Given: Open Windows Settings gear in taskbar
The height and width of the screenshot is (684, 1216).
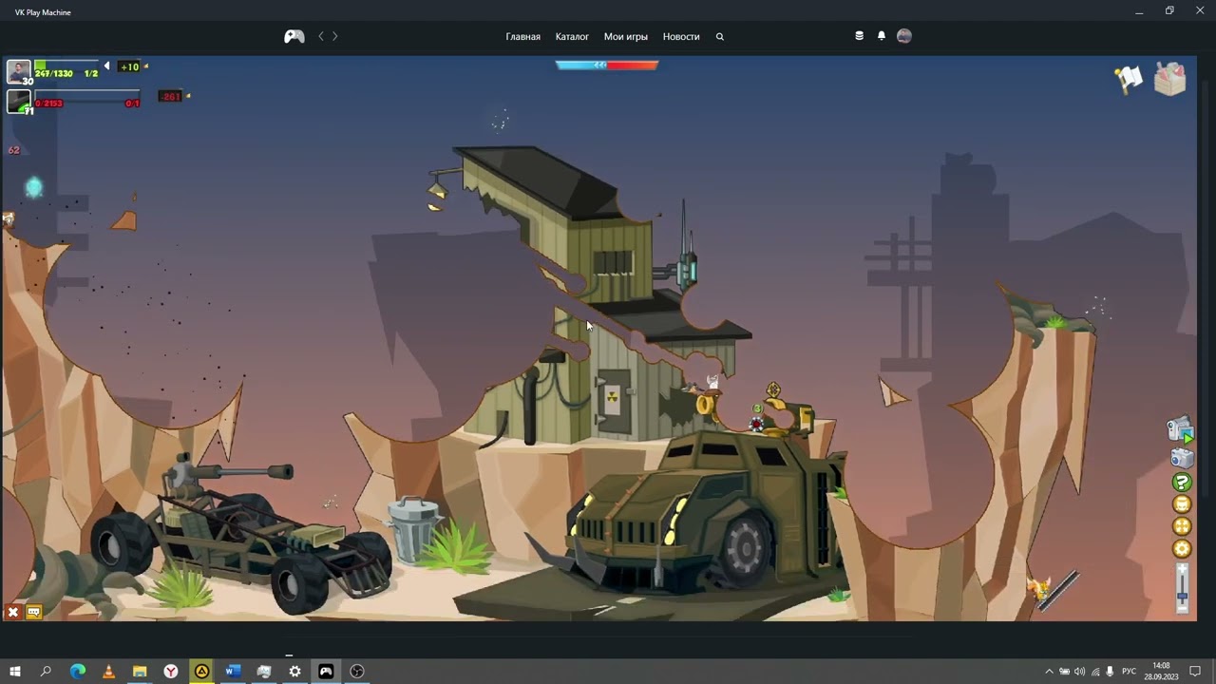Looking at the screenshot, I should pyautogui.click(x=294, y=672).
